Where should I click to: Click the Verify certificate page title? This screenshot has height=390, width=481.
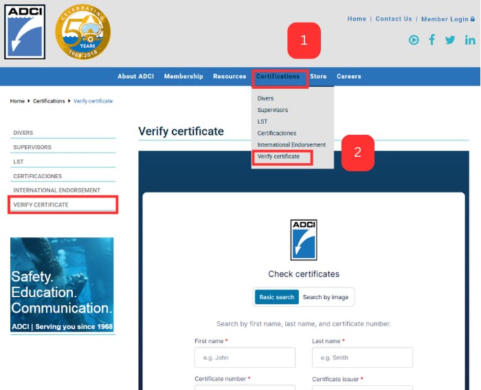(x=181, y=131)
